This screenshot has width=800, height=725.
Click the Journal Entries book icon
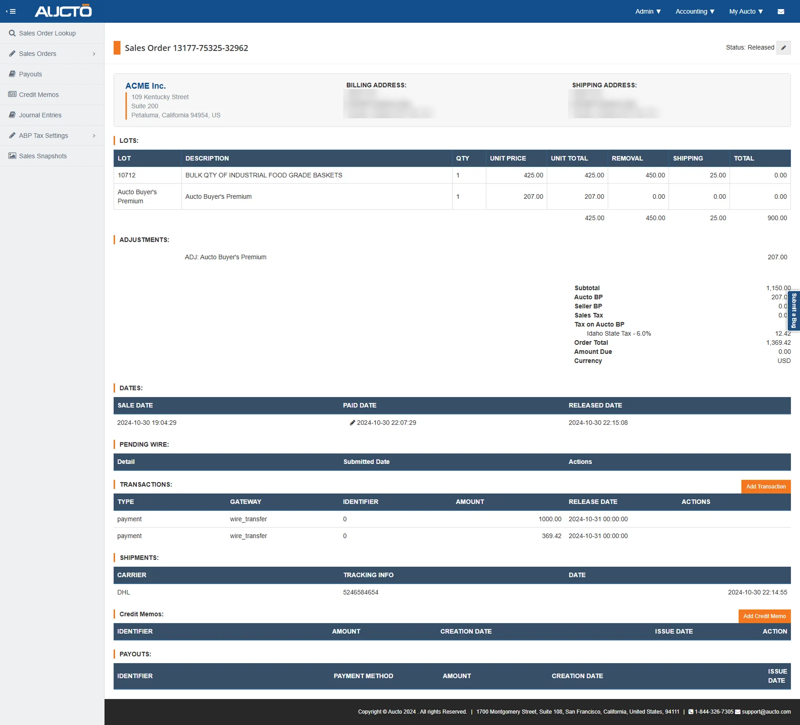(x=12, y=115)
